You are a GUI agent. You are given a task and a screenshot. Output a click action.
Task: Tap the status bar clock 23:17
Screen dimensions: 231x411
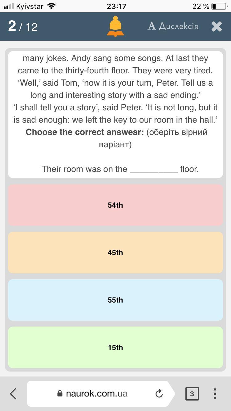pyautogui.click(x=116, y=6)
